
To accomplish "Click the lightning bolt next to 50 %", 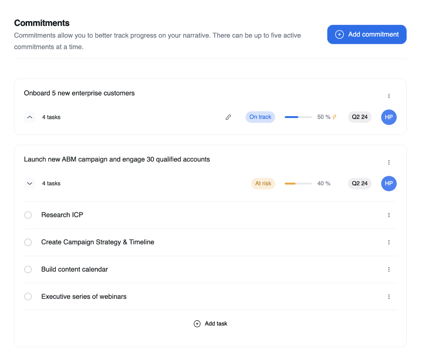I will coord(334,117).
